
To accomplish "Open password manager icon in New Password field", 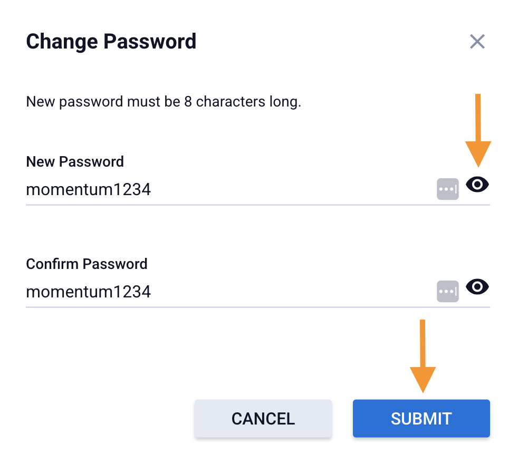I will (448, 189).
